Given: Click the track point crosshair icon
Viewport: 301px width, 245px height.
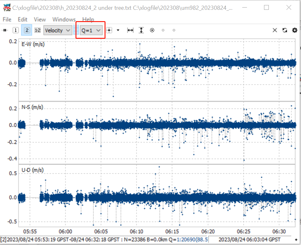Looking at the screenshot, I should pyautogui.click(x=109, y=30).
